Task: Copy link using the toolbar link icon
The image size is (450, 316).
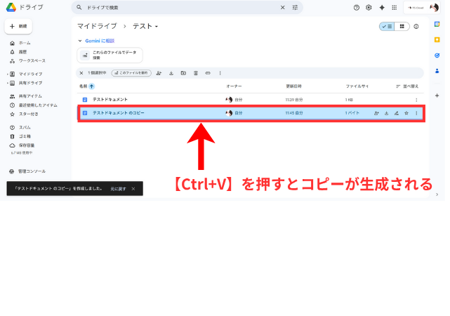Action: 207,72
